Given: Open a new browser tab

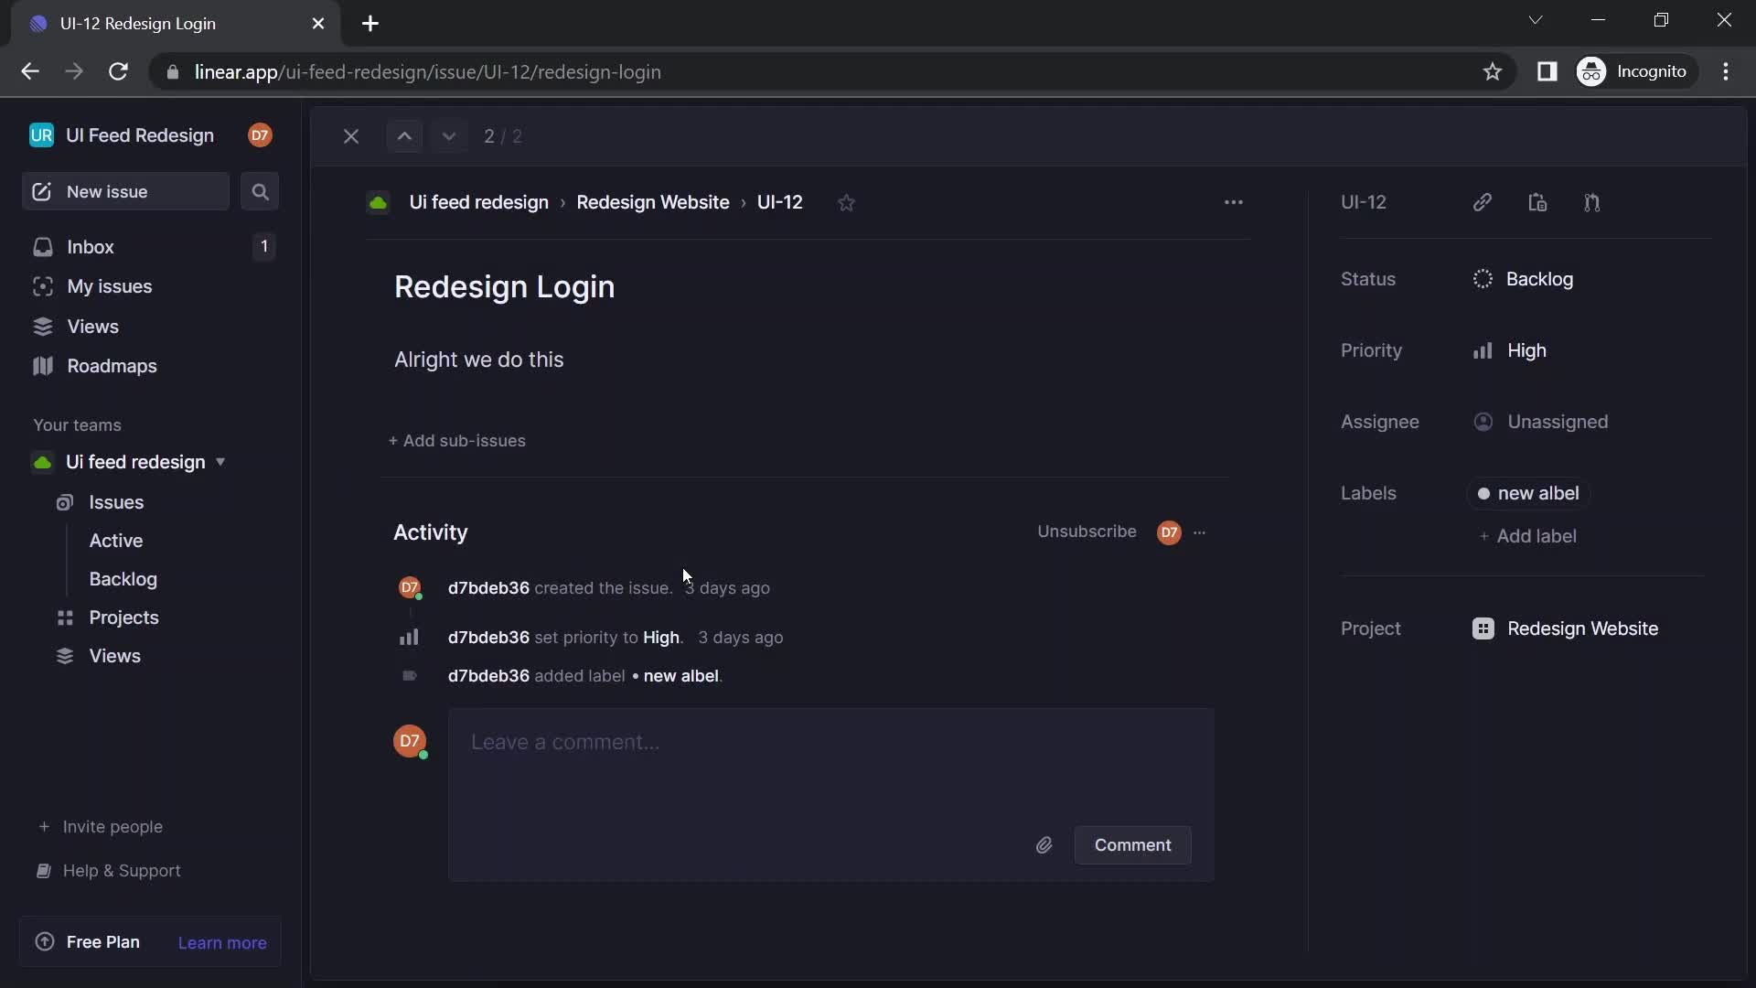Looking at the screenshot, I should point(370,24).
